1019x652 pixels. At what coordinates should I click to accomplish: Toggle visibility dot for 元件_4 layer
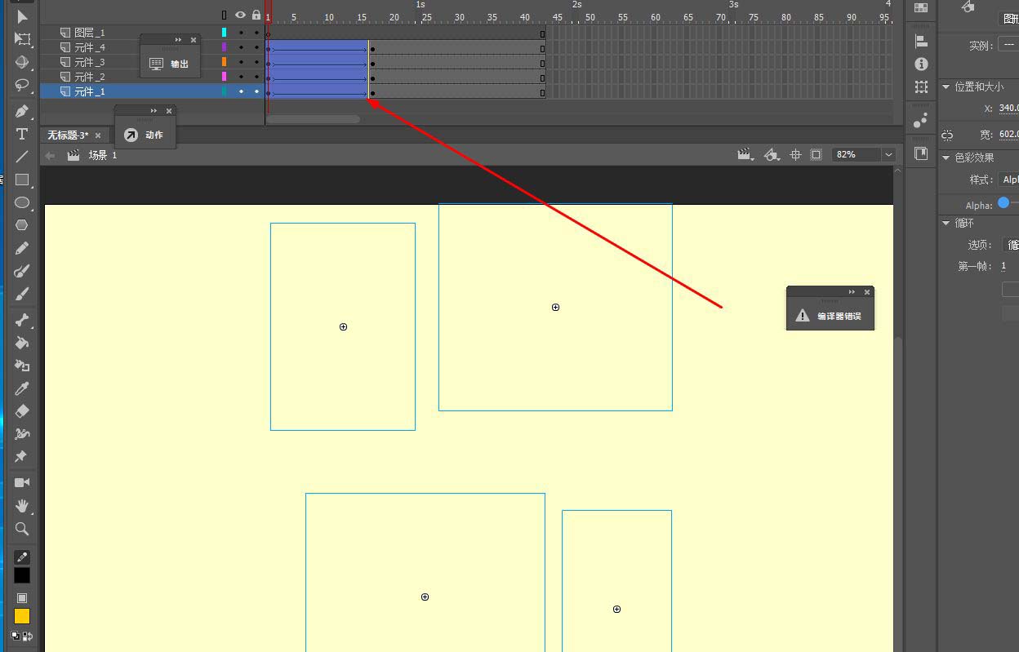[241, 47]
